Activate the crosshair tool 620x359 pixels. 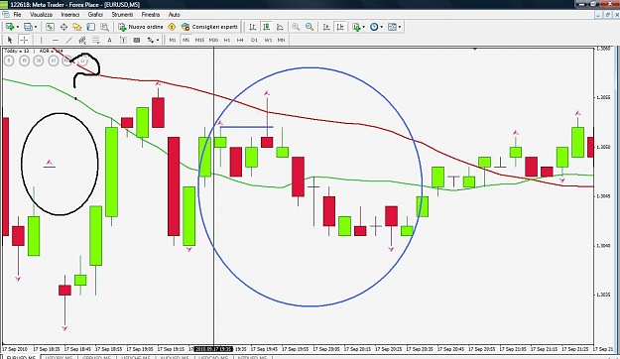24,40
